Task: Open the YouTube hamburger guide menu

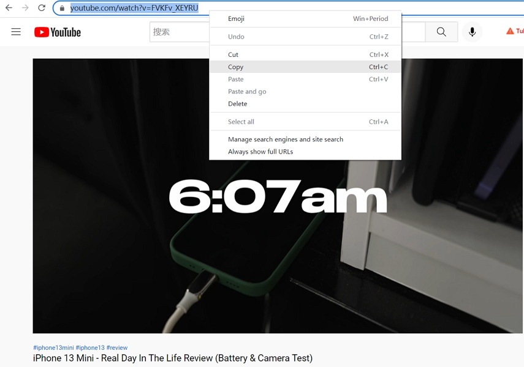Action: pyautogui.click(x=16, y=32)
